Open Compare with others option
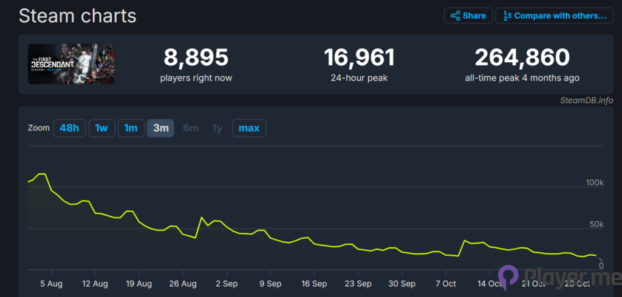The height and width of the screenshot is (297, 622). click(553, 16)
